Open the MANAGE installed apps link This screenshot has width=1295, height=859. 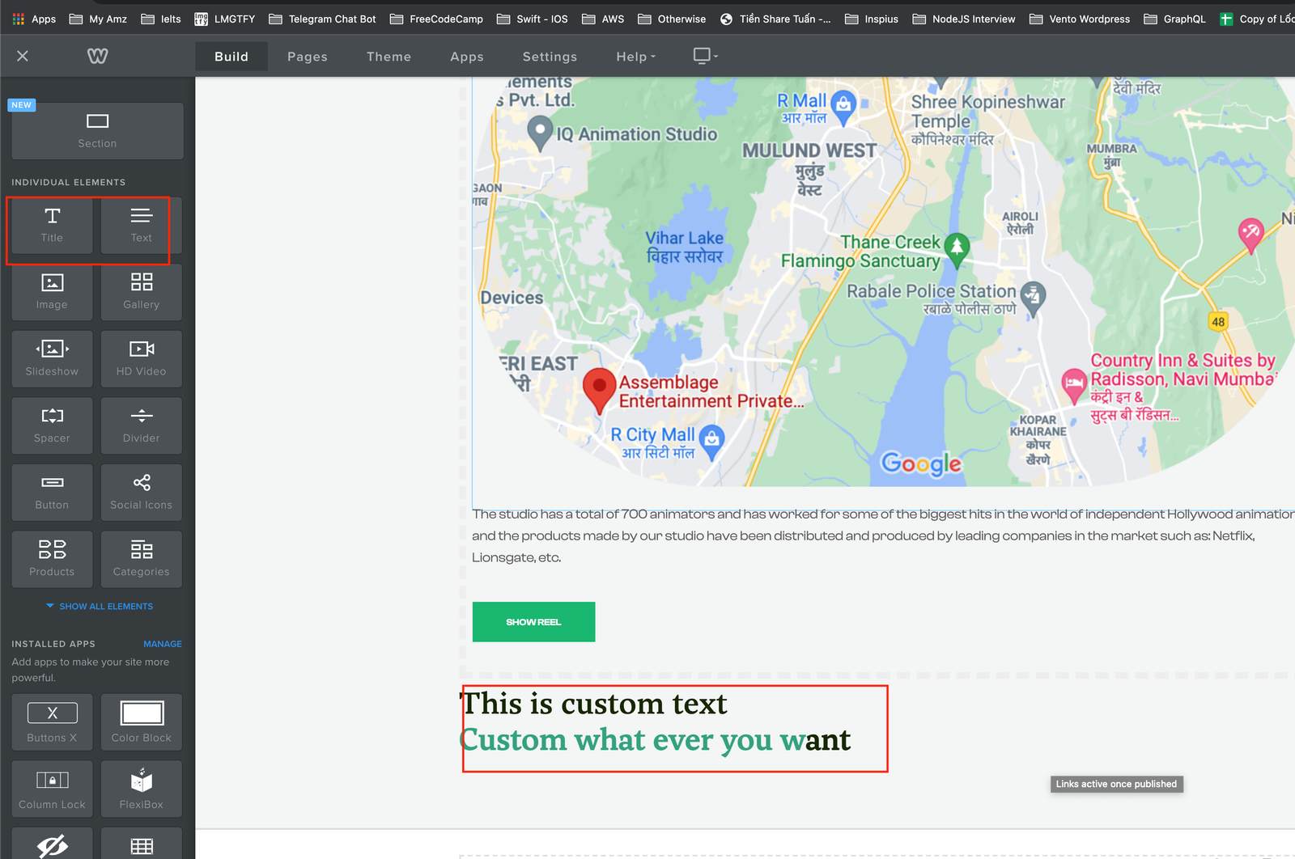(162, 644)
